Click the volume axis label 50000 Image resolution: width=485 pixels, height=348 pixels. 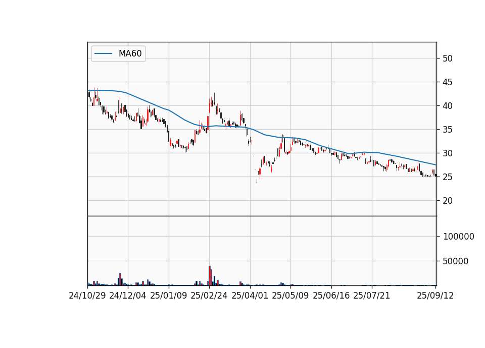[x=455, y=261]
